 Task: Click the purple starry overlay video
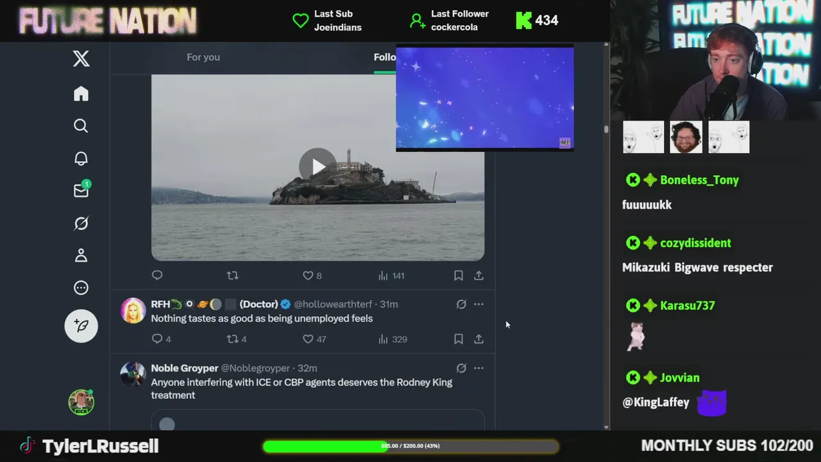(485, 98)
